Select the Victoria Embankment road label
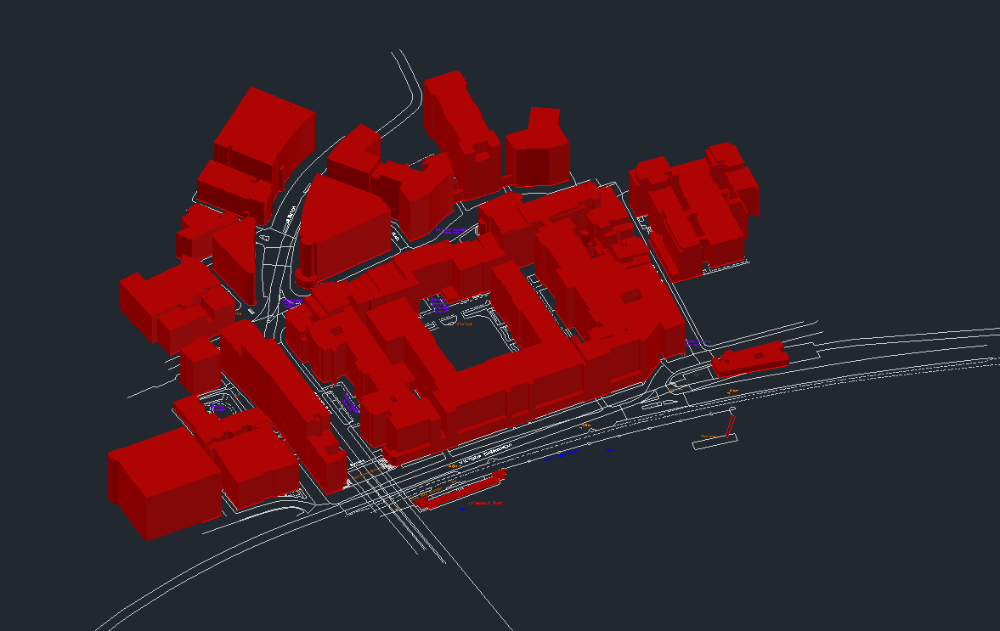 [x=484, y=454]
